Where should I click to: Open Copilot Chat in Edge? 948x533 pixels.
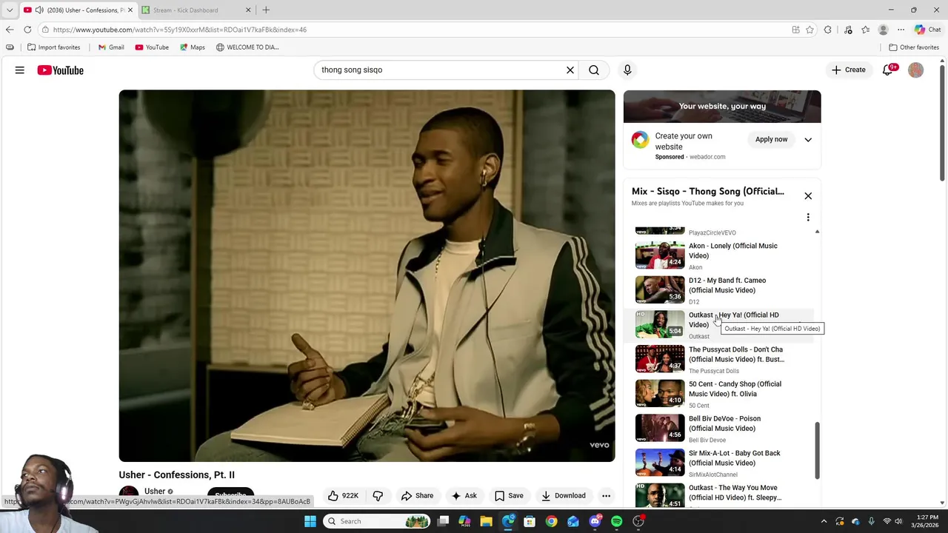point(927,30)
